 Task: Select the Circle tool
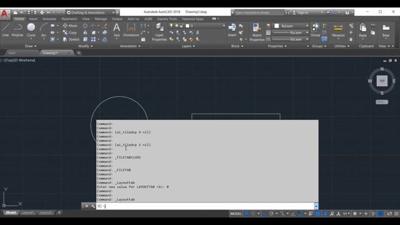(x=31, y=30)
